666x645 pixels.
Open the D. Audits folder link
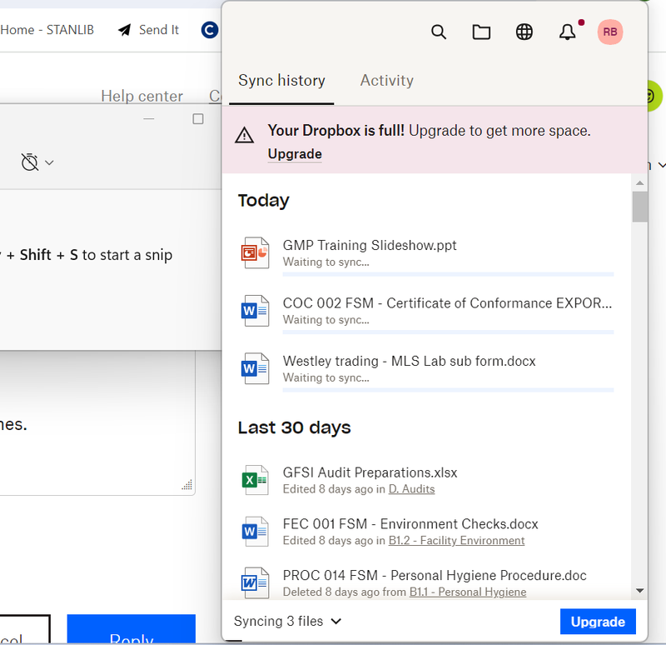point(411,489)
